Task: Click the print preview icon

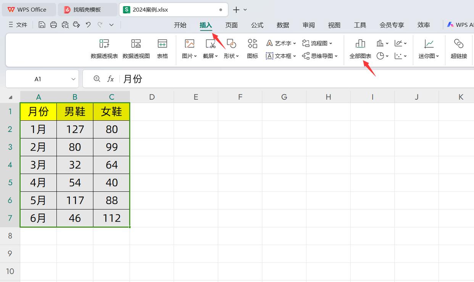Action: pos(65,25)
